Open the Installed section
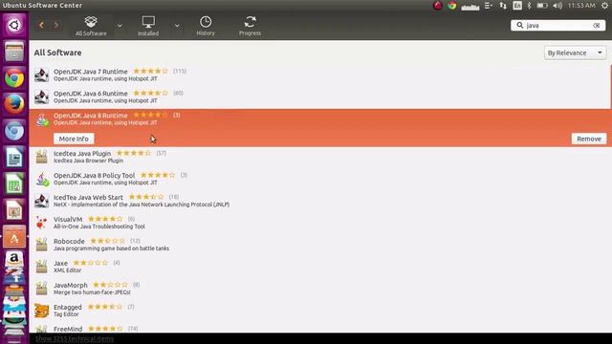This screenshot has height=344, width=612. [x=148, y=26]
